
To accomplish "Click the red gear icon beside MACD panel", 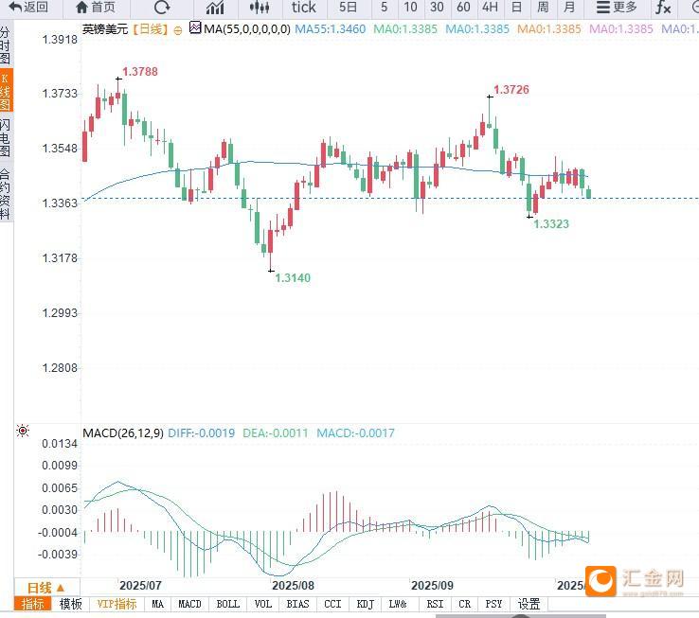I will (x=23, y=431).
